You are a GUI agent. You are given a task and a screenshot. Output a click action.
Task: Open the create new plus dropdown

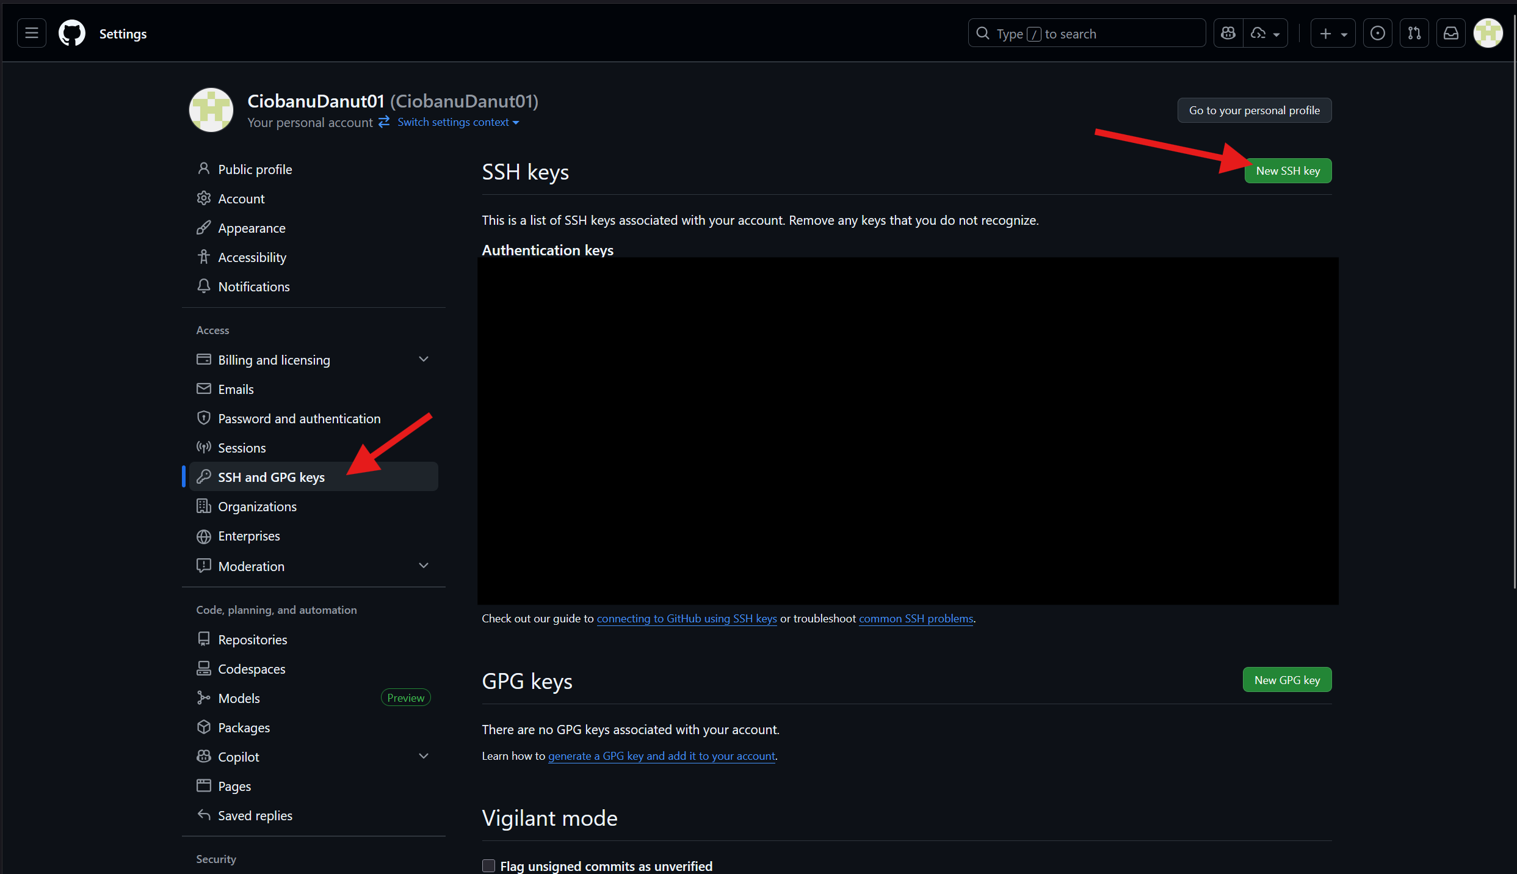pyautogui.click(x=1333, y=34)
